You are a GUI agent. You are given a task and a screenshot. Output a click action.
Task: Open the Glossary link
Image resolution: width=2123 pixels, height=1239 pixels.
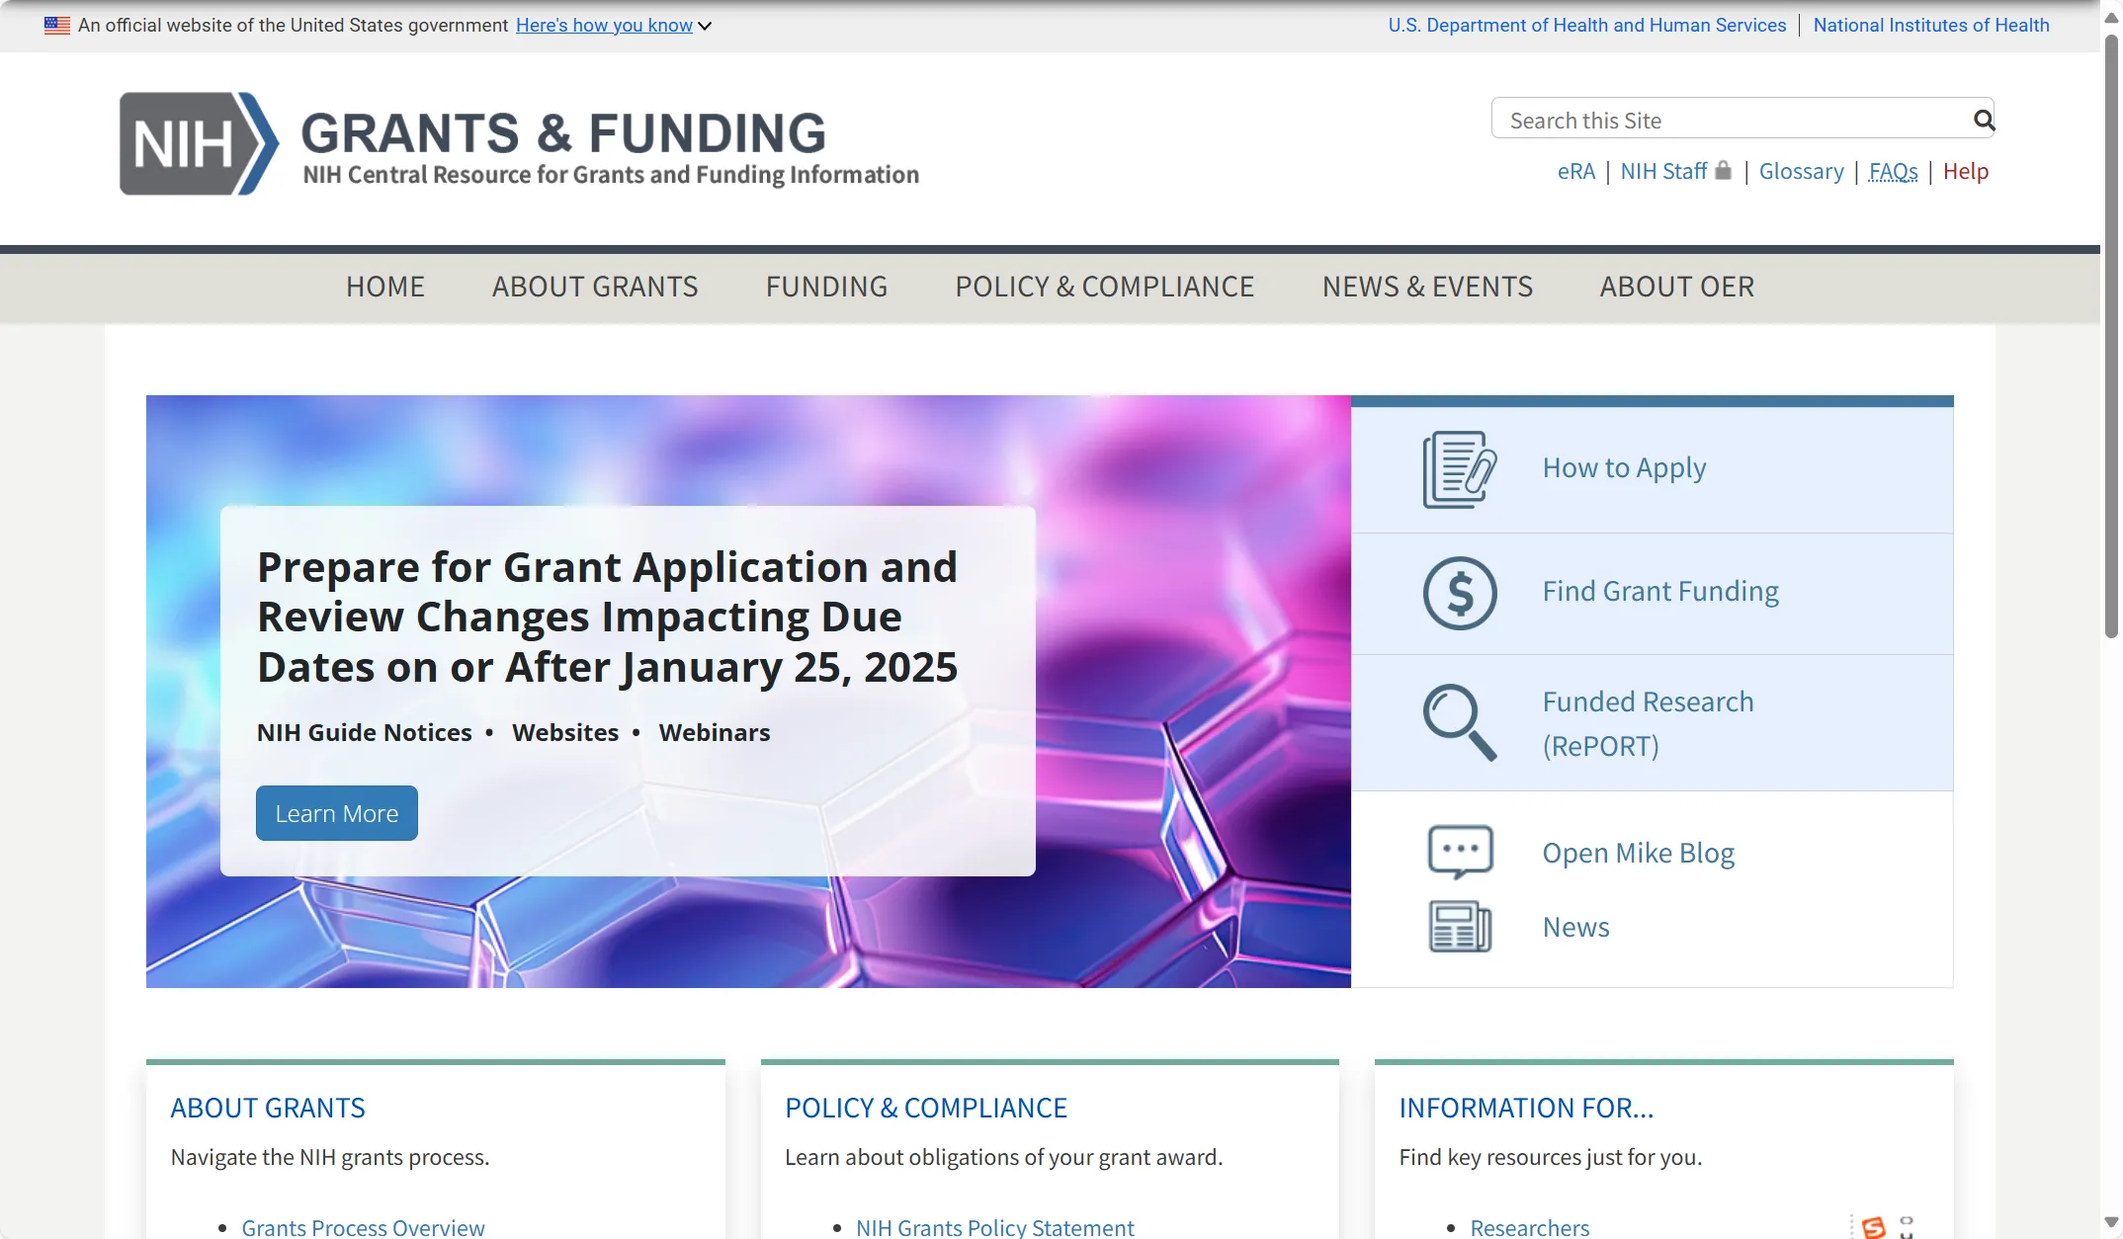[x=1801, y=171]
